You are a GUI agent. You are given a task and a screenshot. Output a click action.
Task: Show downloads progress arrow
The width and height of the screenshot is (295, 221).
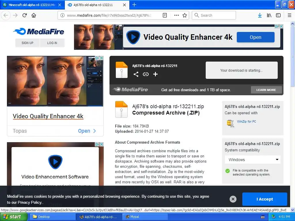[260, 15]
